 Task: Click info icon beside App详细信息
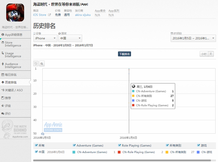point(3,35)
